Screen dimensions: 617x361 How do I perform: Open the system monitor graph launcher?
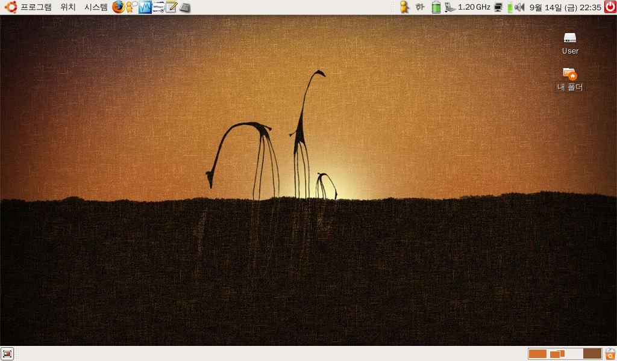click(145, 7)
